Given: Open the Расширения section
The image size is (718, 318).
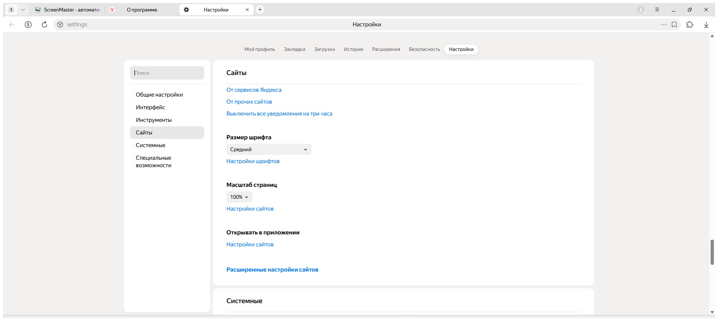Looking at the screenshot, I should point(386,49).
